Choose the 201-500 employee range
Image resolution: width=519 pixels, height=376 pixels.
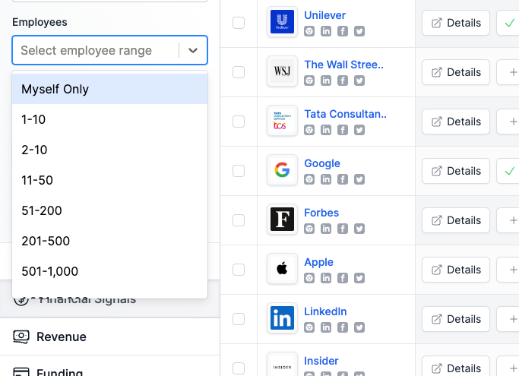(109, 241)
